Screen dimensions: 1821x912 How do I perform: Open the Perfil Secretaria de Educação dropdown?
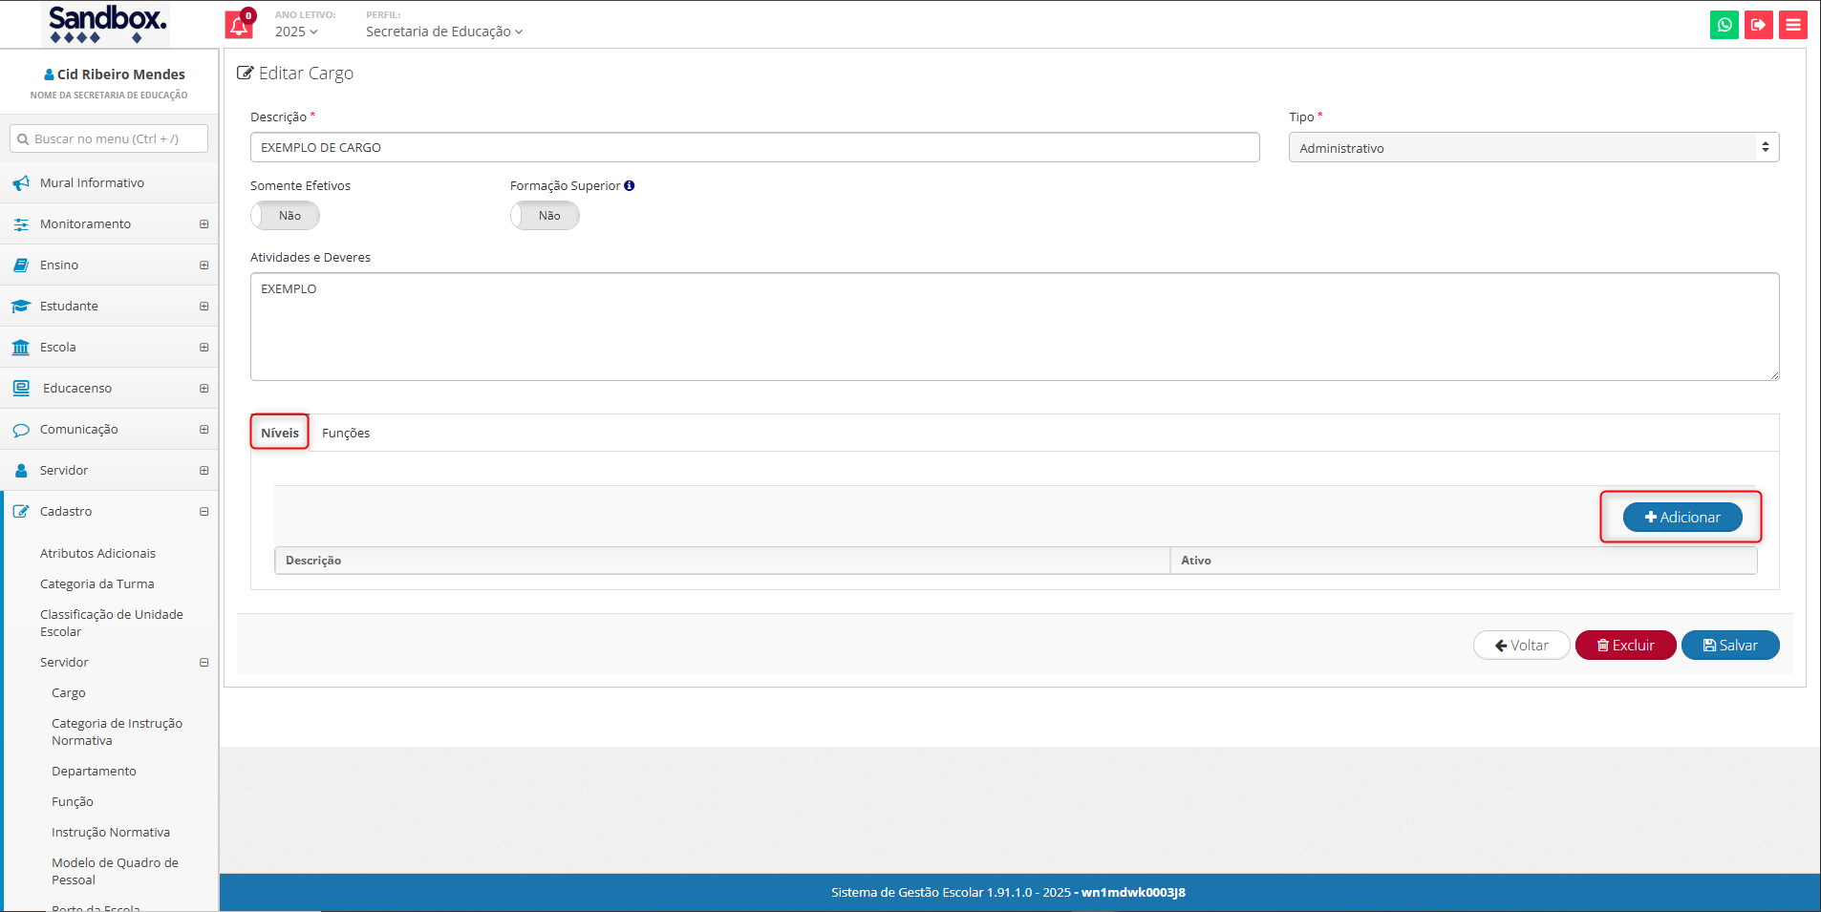click(444, 32)
